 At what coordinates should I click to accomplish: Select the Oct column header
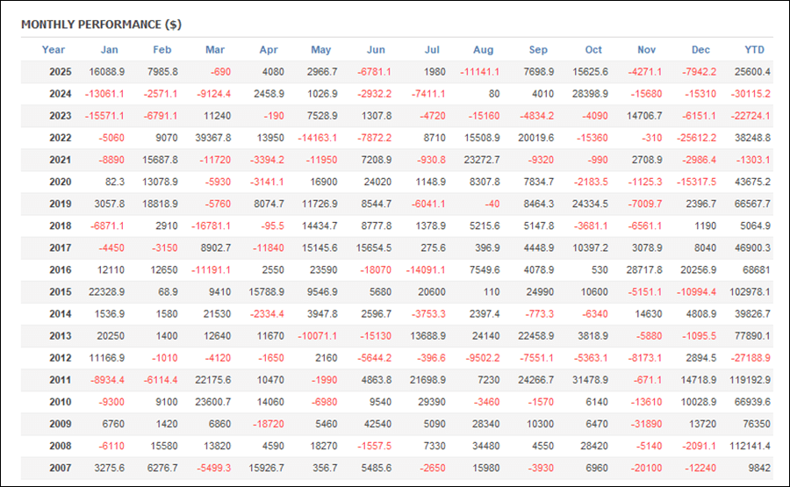[x=593, y=50]
